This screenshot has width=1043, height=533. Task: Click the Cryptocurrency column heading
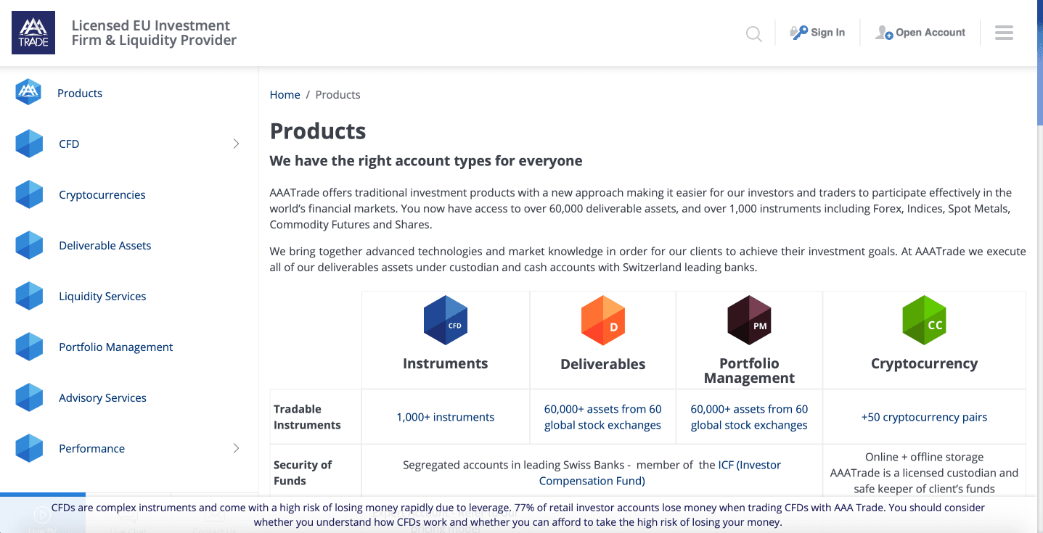925,363
